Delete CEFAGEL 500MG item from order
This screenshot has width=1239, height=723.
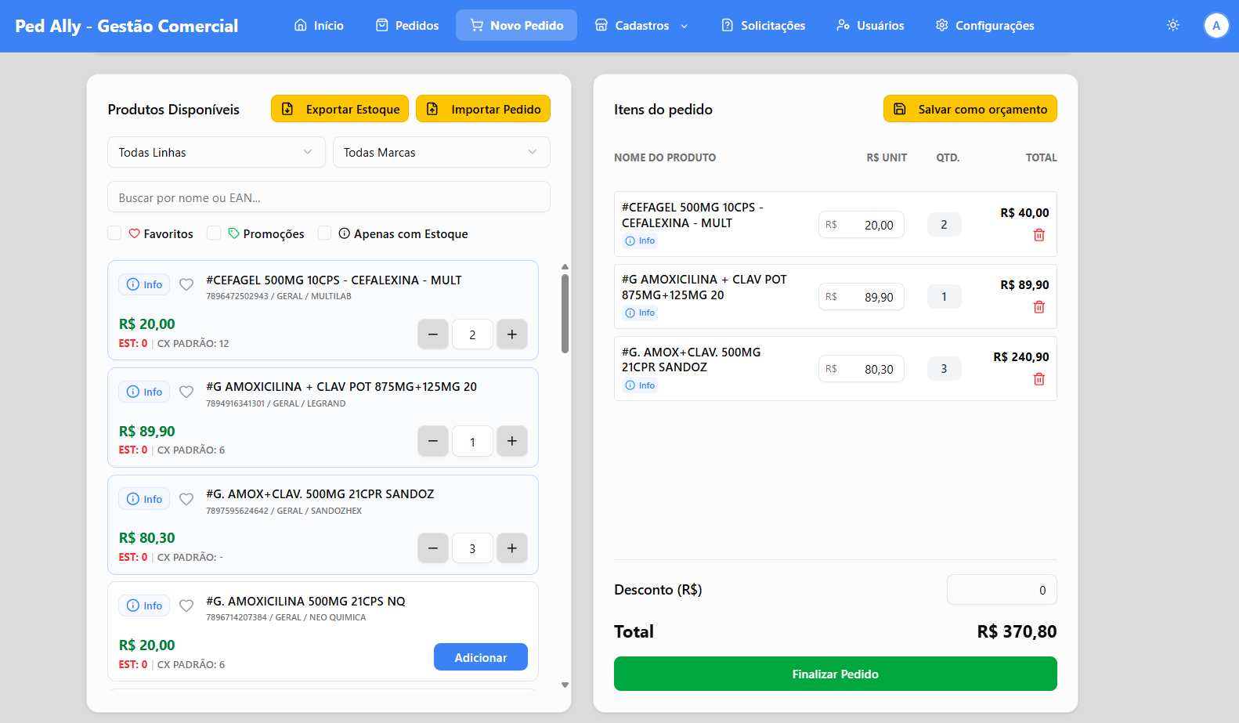click(1039, 235)
